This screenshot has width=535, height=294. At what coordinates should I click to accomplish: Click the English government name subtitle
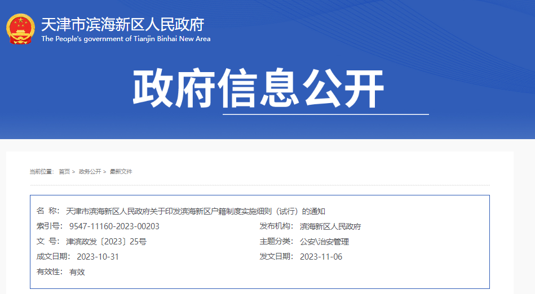pyautogui.click(x=126, y=39)
